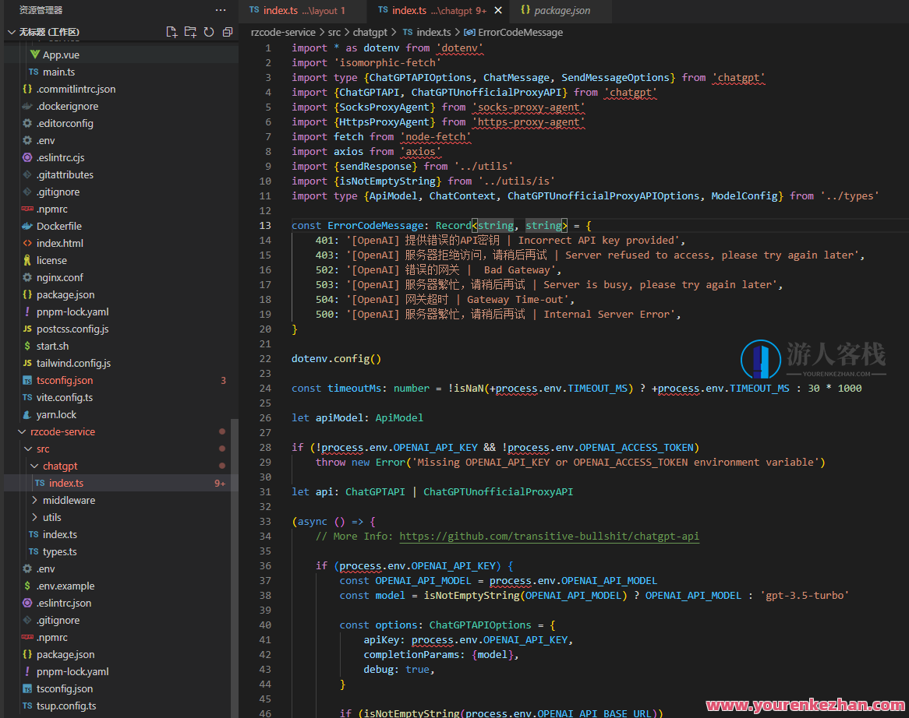
Task: Refresh the explorer file tree
Action: click(209, 32)
